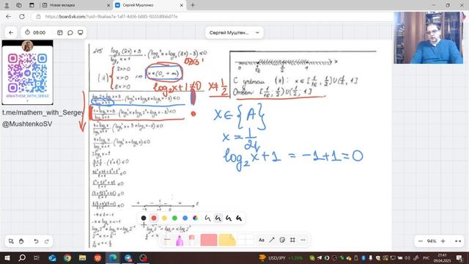
Task: Open Google Chrome from the taskbar
Action: point(67,257)
